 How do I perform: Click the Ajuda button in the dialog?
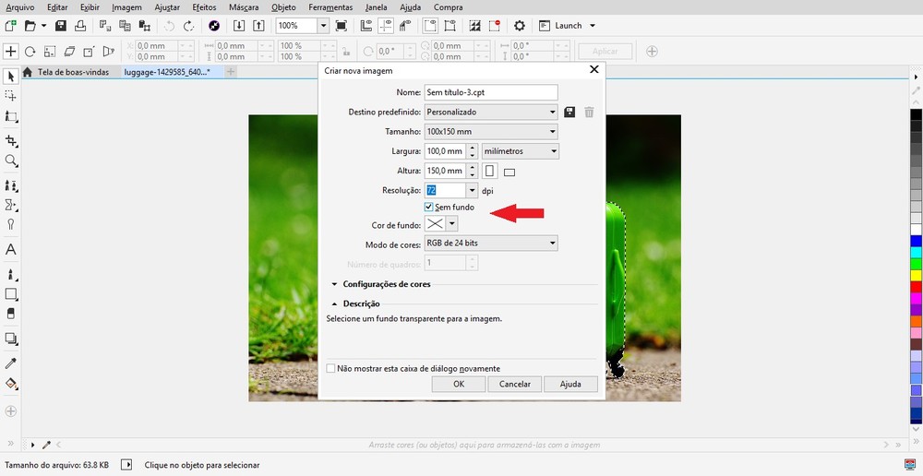click(570, 384)
